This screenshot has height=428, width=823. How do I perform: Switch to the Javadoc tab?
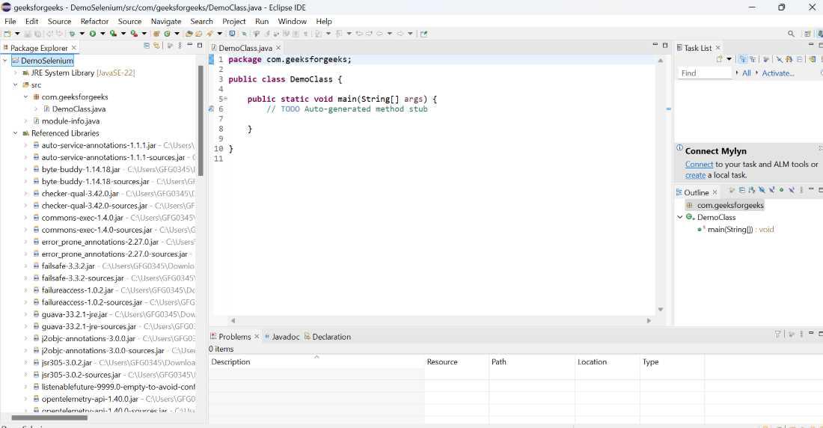(x=282, y=337)
